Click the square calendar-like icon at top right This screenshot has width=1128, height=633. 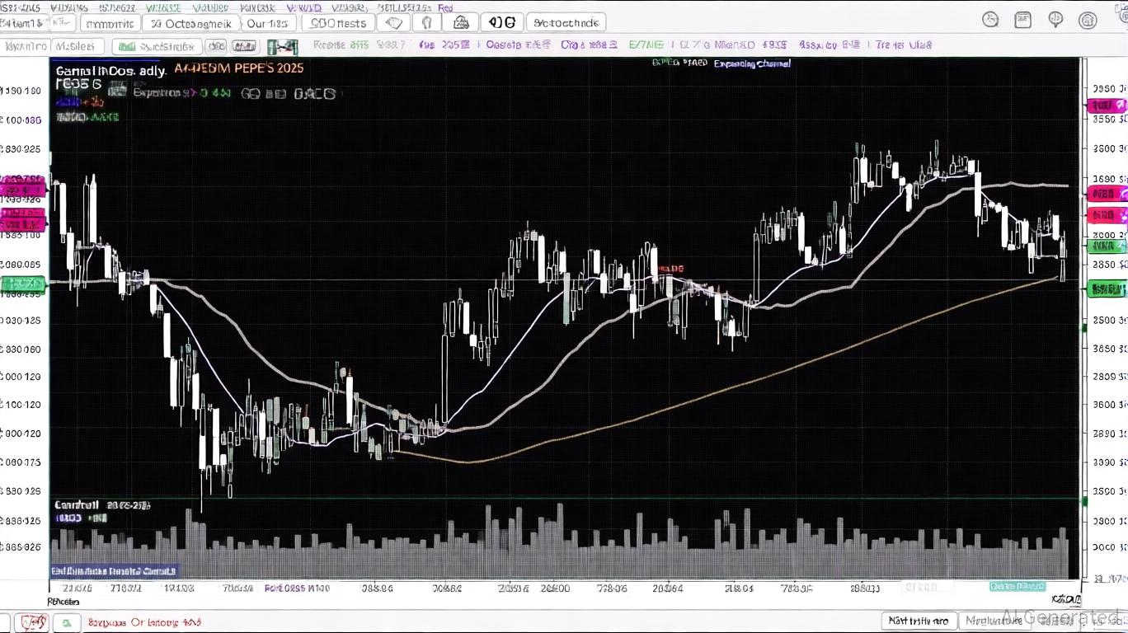[1022, 21]
